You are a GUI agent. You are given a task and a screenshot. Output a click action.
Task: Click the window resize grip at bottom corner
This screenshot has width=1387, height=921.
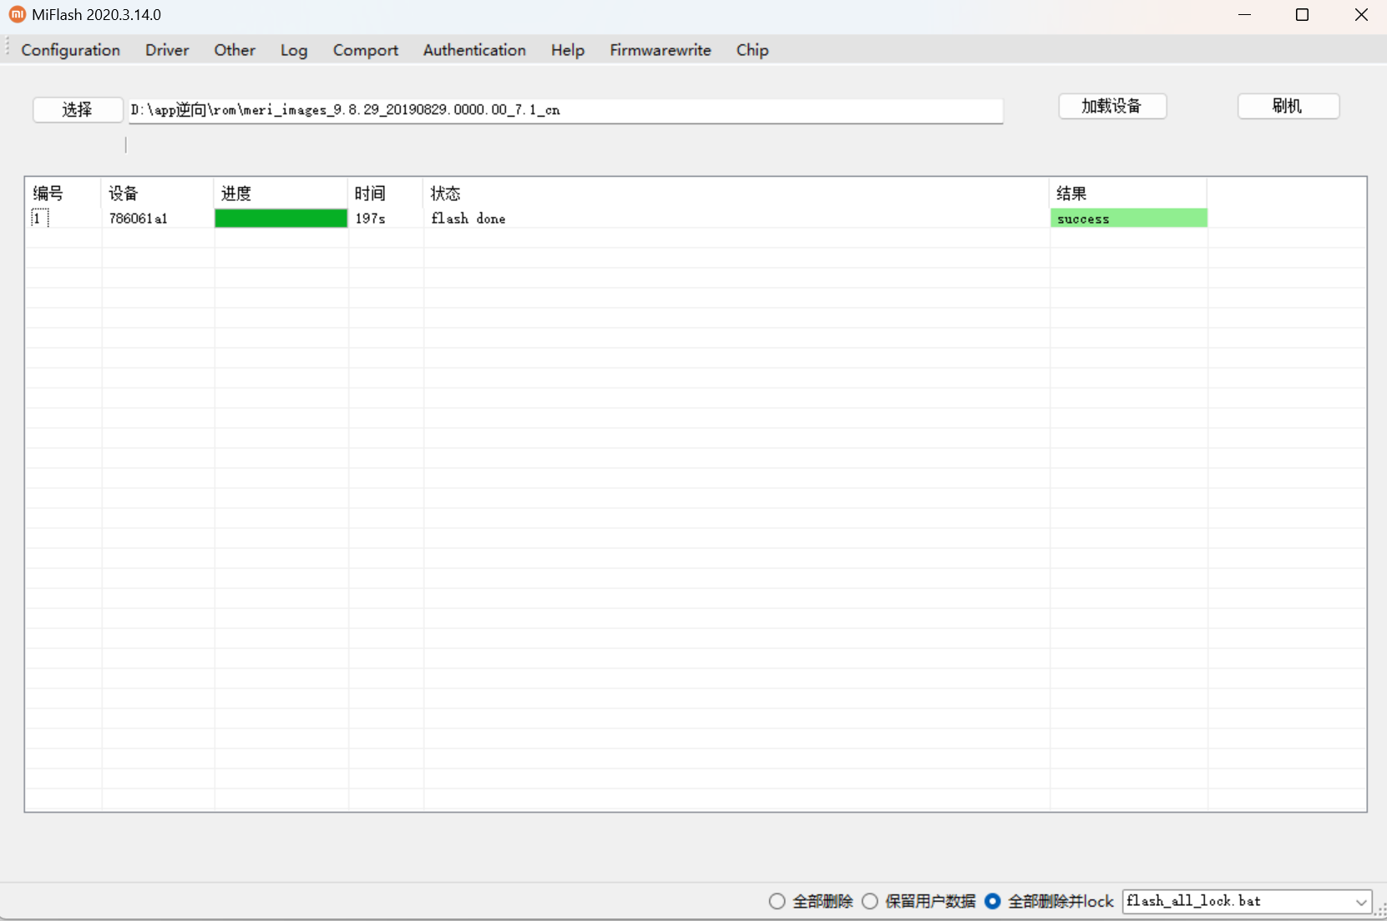tap(1380, 910)
